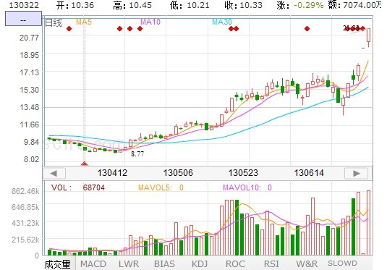The image size is (387, 270).
Task: Open the W&R indicator tab
Action: pos(307,263)
